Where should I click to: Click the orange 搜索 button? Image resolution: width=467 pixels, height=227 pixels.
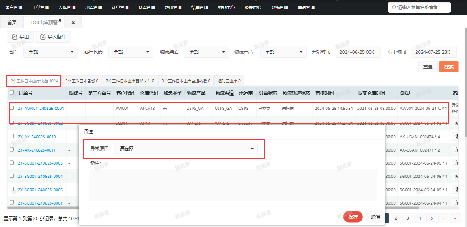[x=449, y=67]
